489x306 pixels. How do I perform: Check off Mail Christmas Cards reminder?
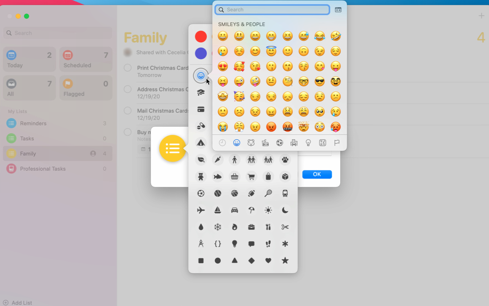point(128,111)
